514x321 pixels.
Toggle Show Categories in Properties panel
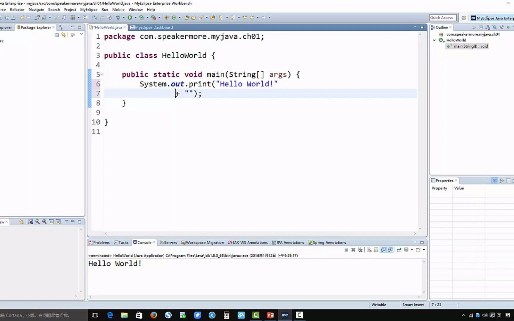(x=495, y=181)
